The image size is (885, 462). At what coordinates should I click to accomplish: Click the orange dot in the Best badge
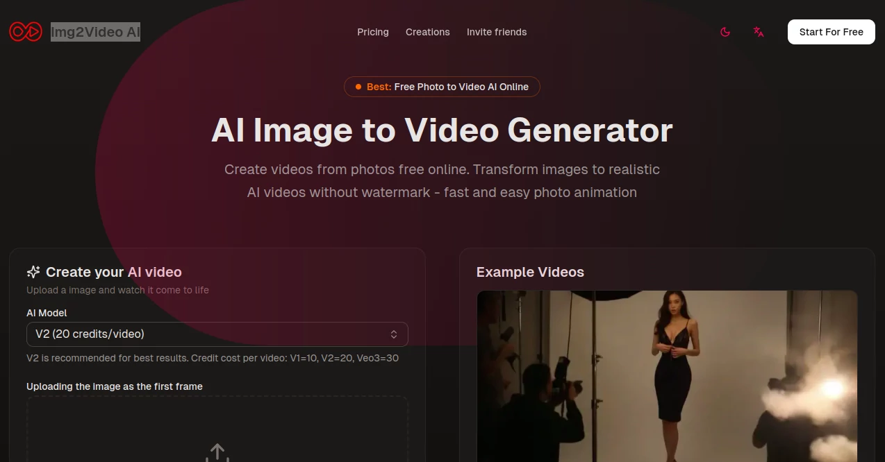[x=358, y=87]
